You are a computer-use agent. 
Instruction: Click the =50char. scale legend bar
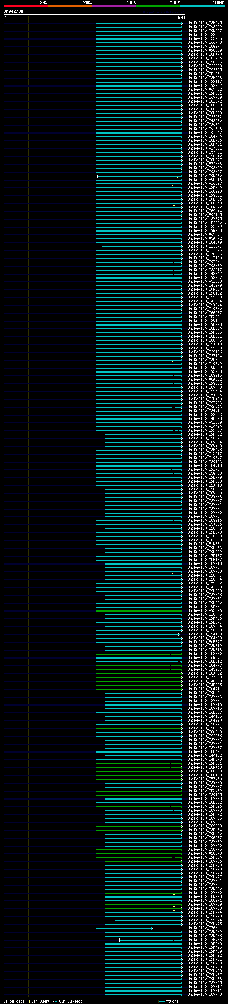(161, 1001)
